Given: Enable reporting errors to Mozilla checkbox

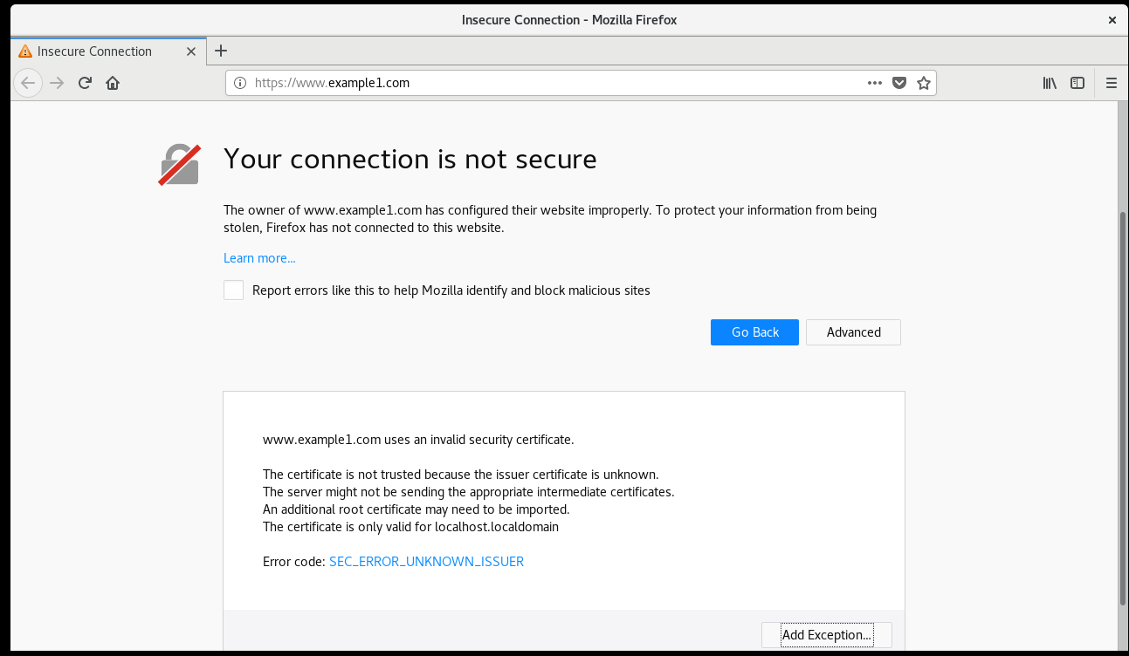Looking at the screenshot, I should coord(233,290).
